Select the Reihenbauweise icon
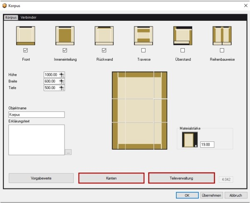This screenshot has width=250, height=203. [x=222, y=35]
